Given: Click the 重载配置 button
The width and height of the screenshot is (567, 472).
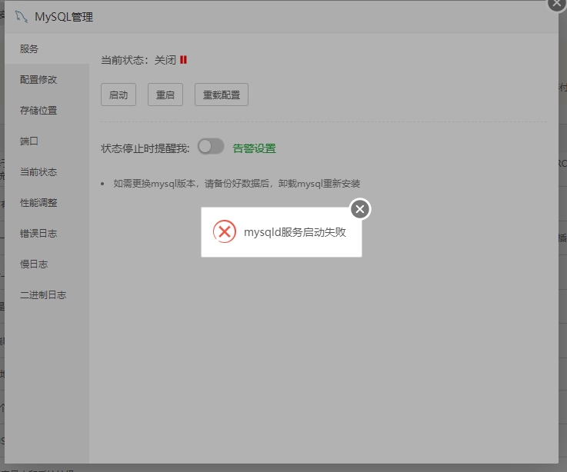Looking at the screenshot, I should point(222,95).
